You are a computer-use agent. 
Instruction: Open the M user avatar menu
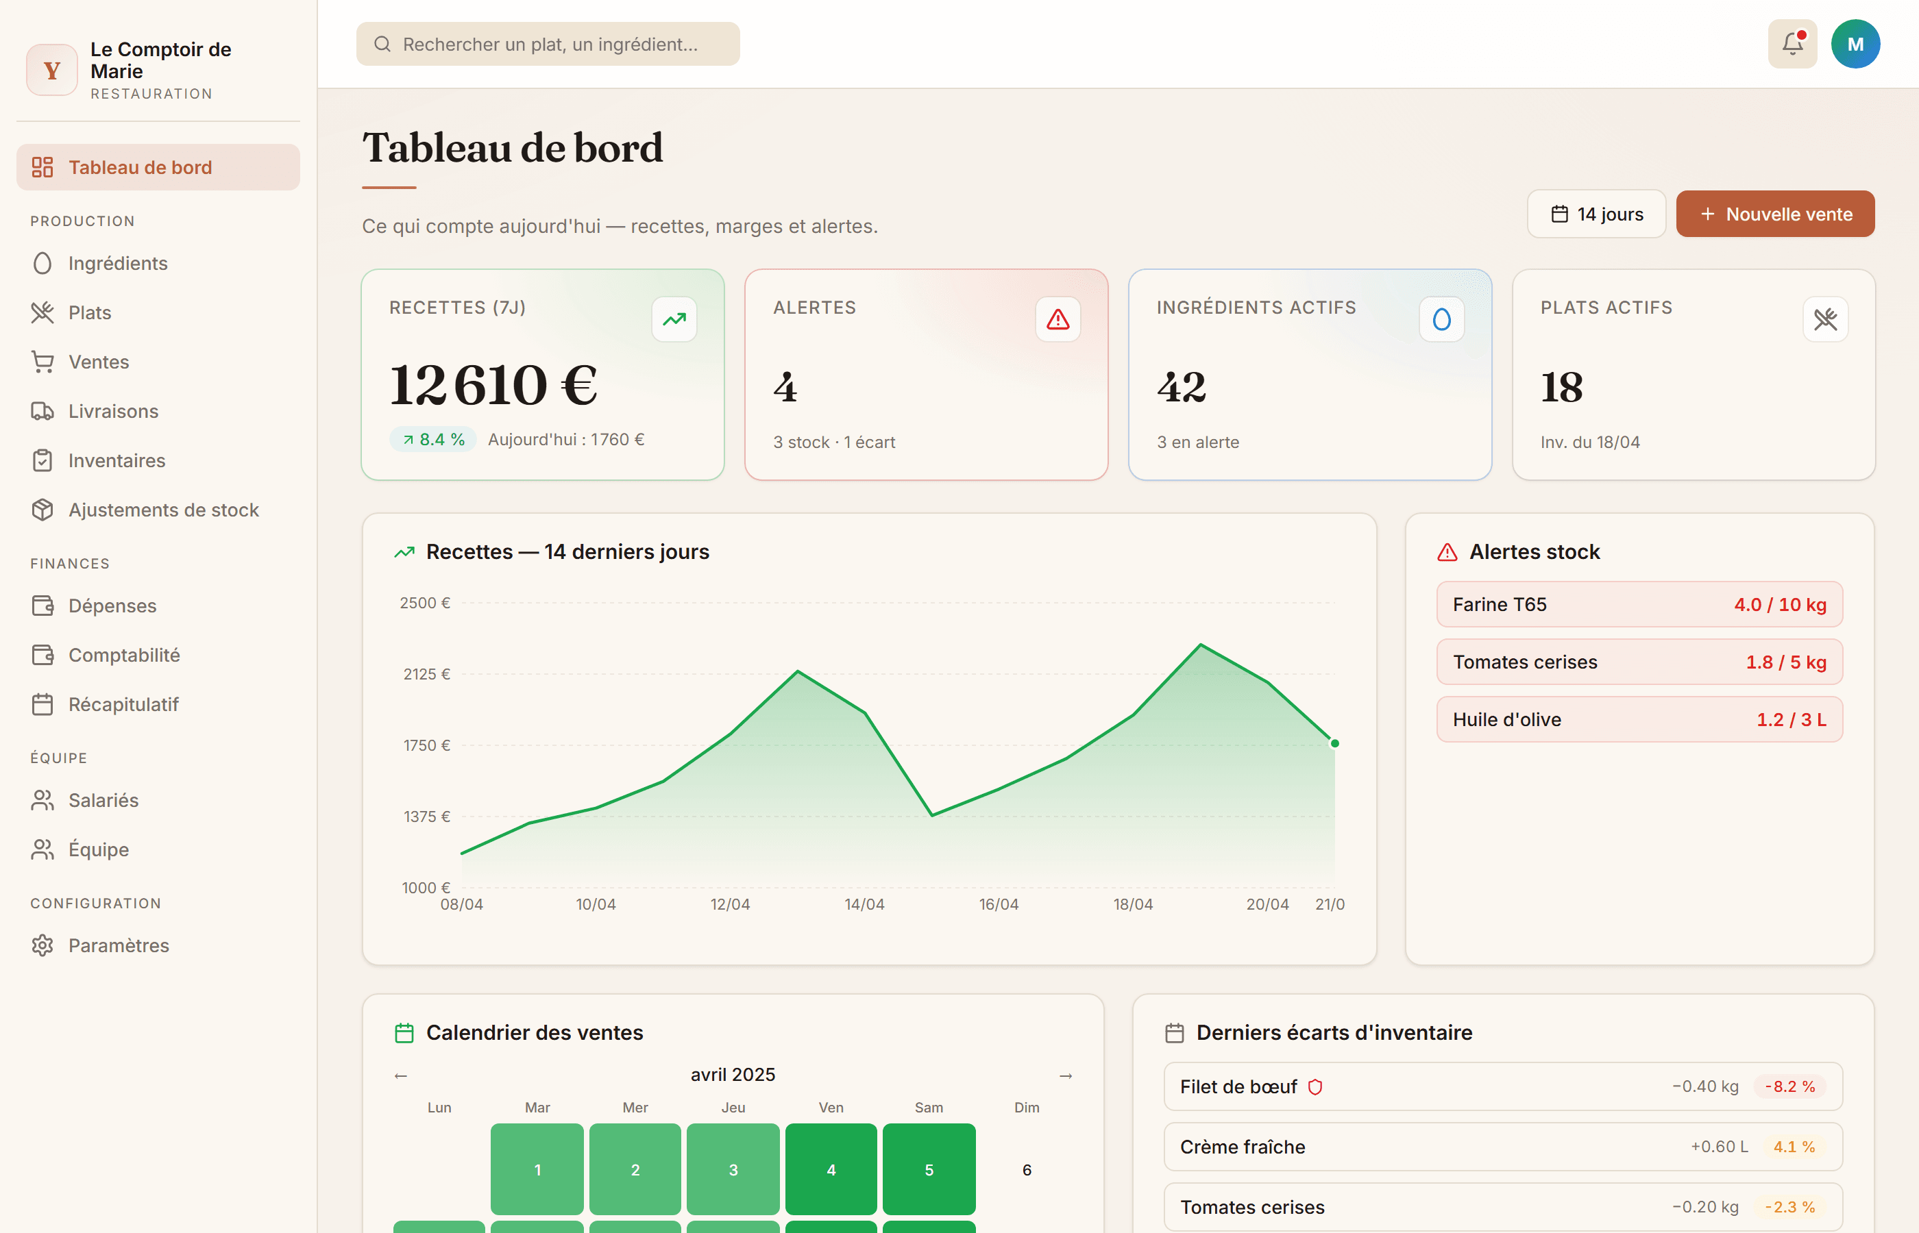[x=1855, y=44]
